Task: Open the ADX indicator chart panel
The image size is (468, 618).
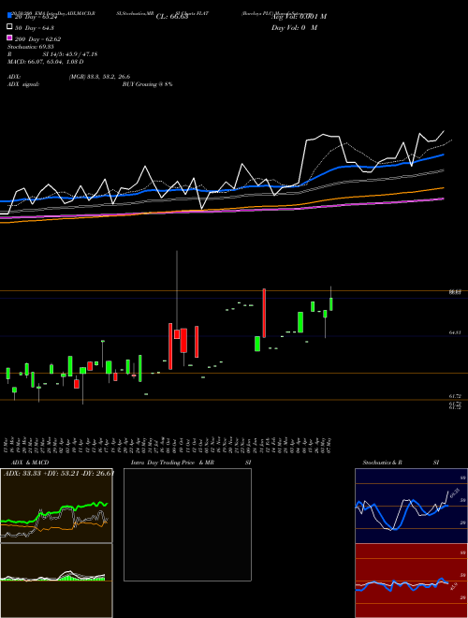Action: [x=56, y=506]
